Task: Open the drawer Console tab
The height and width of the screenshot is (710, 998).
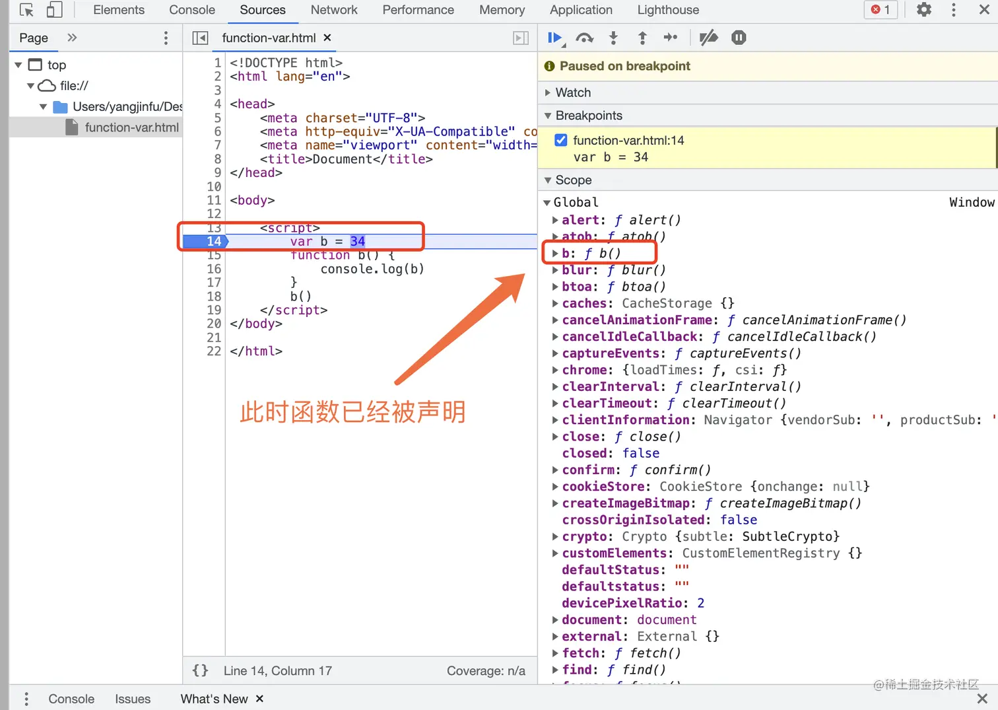Action: click(71, 699)
